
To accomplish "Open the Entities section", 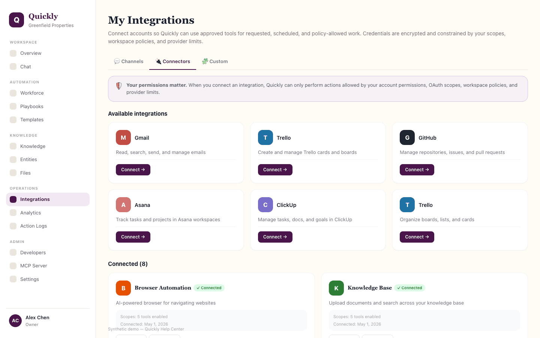I will pos(48,160).
